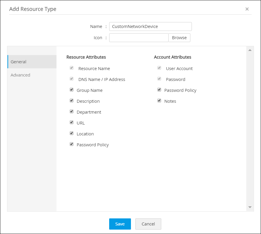Viewport: 261px width, 234px height.
Task: Toggle Resource Attributes Password Policy checkbox
Action: (x=72, y=144)
